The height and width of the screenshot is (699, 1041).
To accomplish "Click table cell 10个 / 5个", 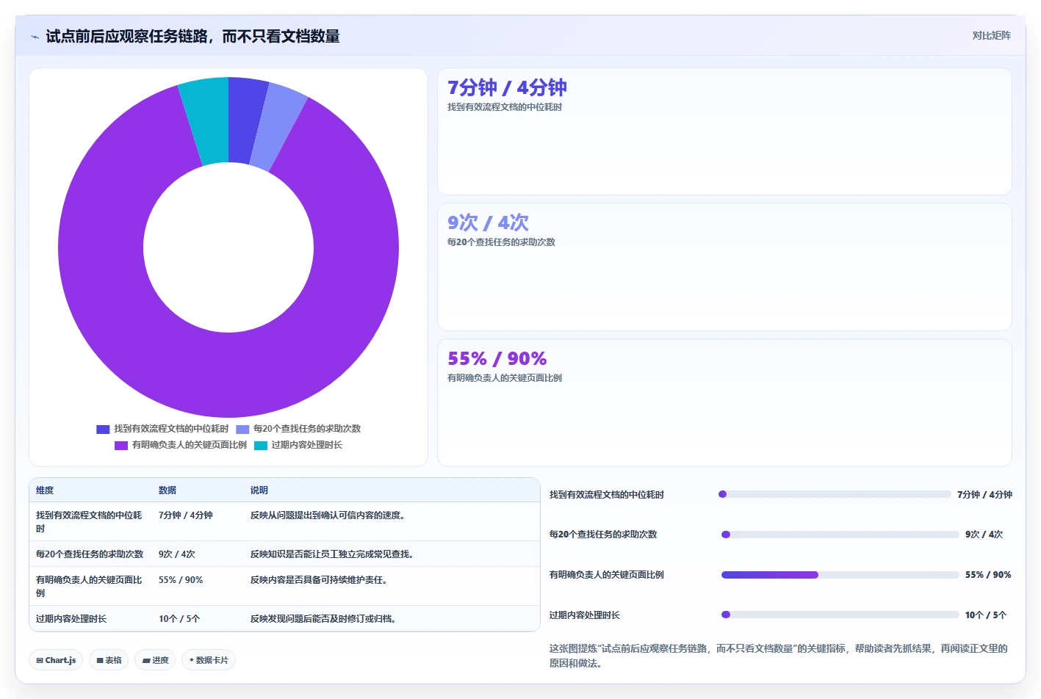I will click(179, 619).
